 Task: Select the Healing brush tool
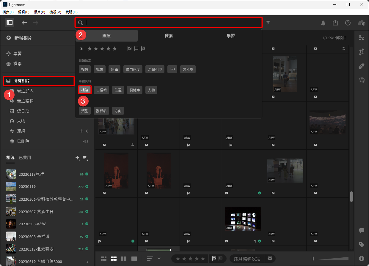coord(361,66)
